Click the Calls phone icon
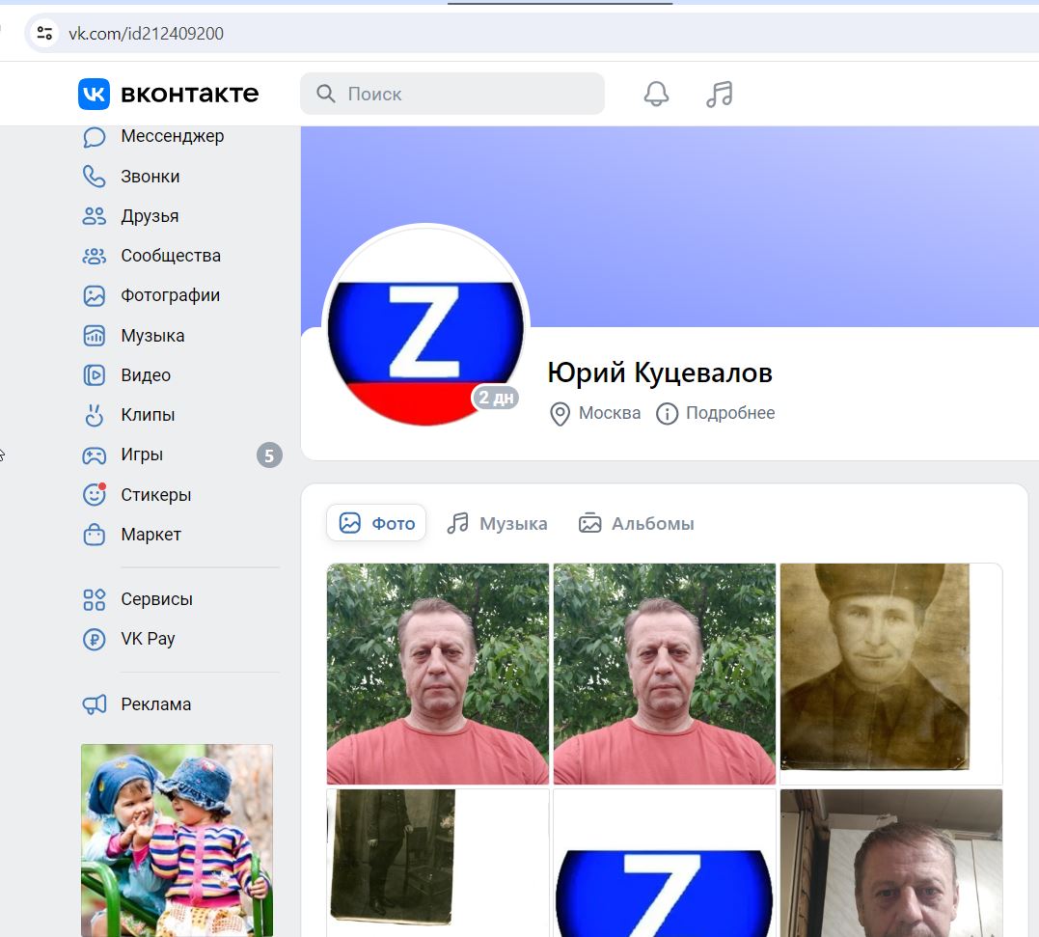This screenshot has height=937, width=1039. click(x=95, y=177)
